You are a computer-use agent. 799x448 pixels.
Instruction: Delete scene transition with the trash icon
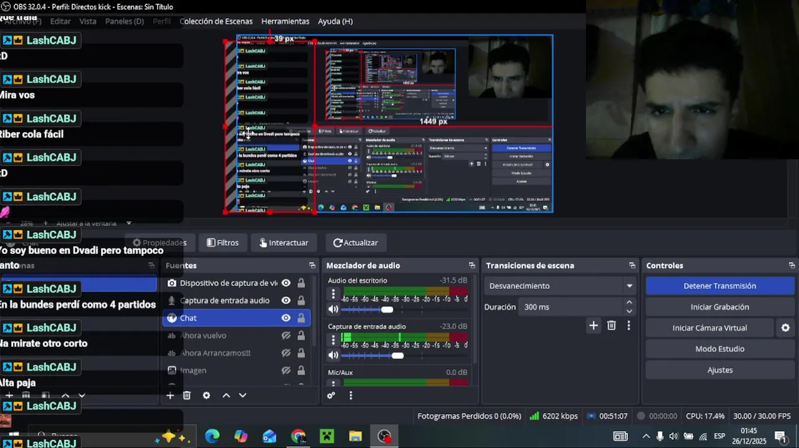(x=612, y=325)
